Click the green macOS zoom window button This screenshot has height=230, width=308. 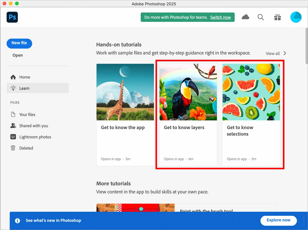coord(17,4)
